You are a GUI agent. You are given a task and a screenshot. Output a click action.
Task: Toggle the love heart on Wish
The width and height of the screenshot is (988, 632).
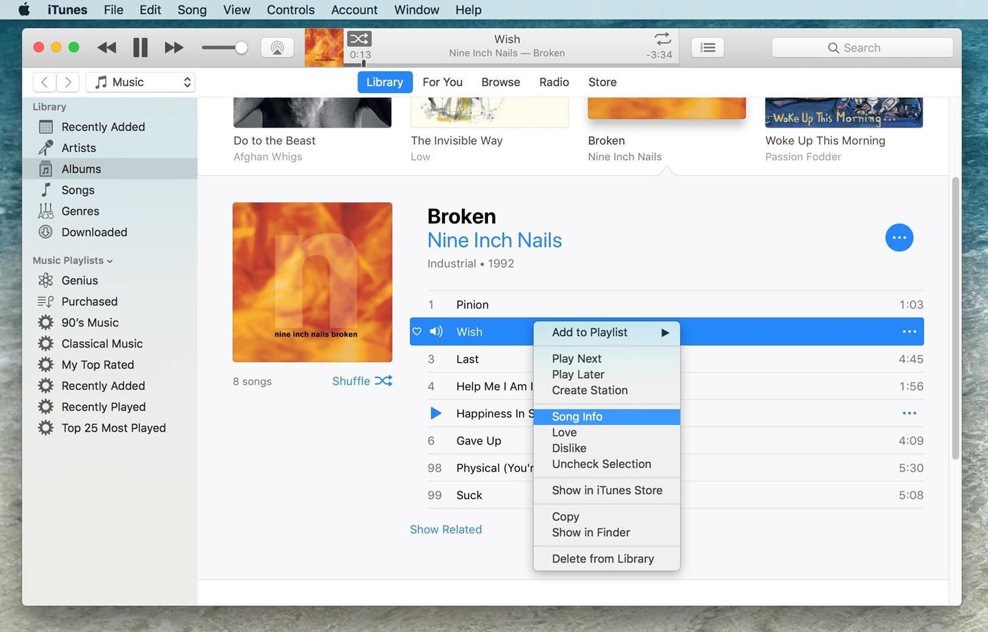417,332
